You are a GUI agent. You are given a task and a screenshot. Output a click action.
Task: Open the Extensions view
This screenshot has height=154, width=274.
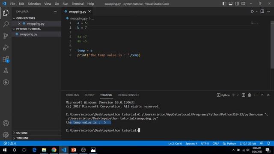6,59
